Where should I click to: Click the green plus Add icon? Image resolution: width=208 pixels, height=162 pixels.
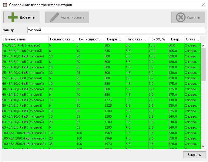coord(13,17)
